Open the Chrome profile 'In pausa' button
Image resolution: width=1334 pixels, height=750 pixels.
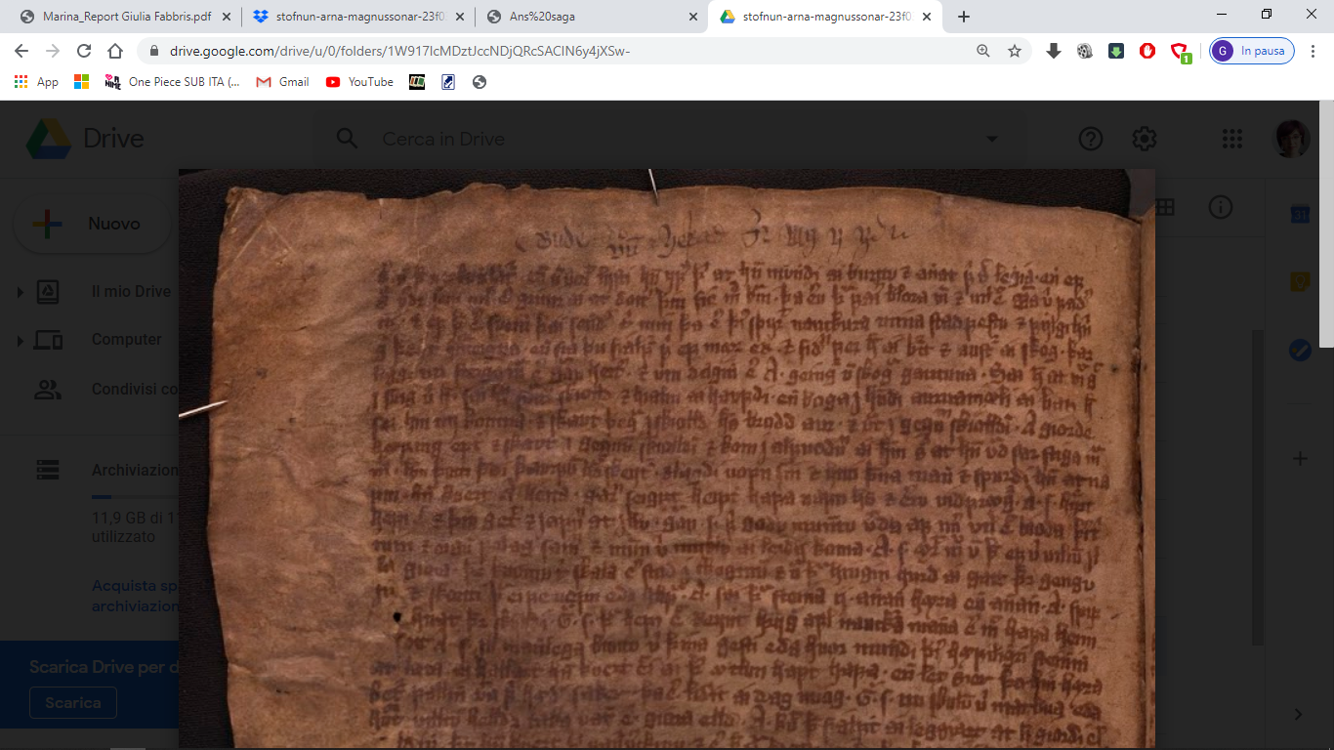pyautogui.click(x=1252, y=51)
